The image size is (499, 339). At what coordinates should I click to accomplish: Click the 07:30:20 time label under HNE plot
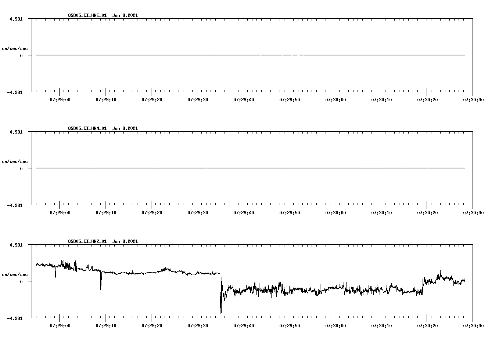[x=427, y=99]
